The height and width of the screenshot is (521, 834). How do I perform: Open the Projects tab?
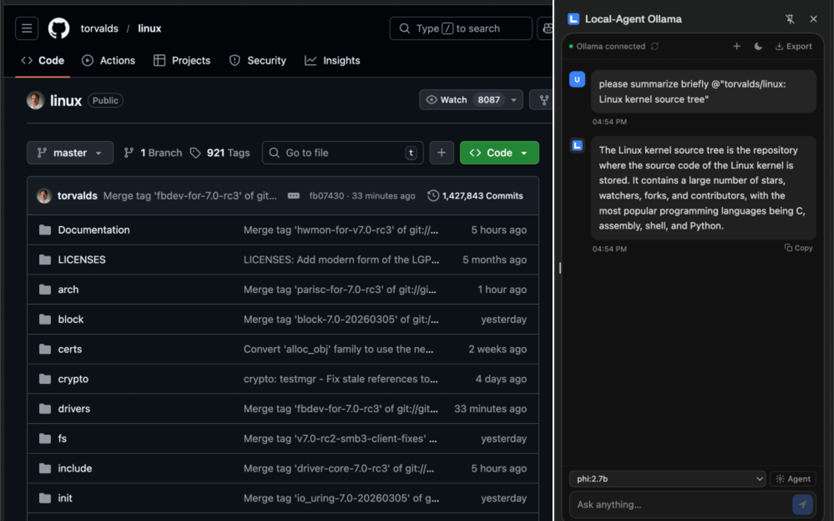[182, 61]
